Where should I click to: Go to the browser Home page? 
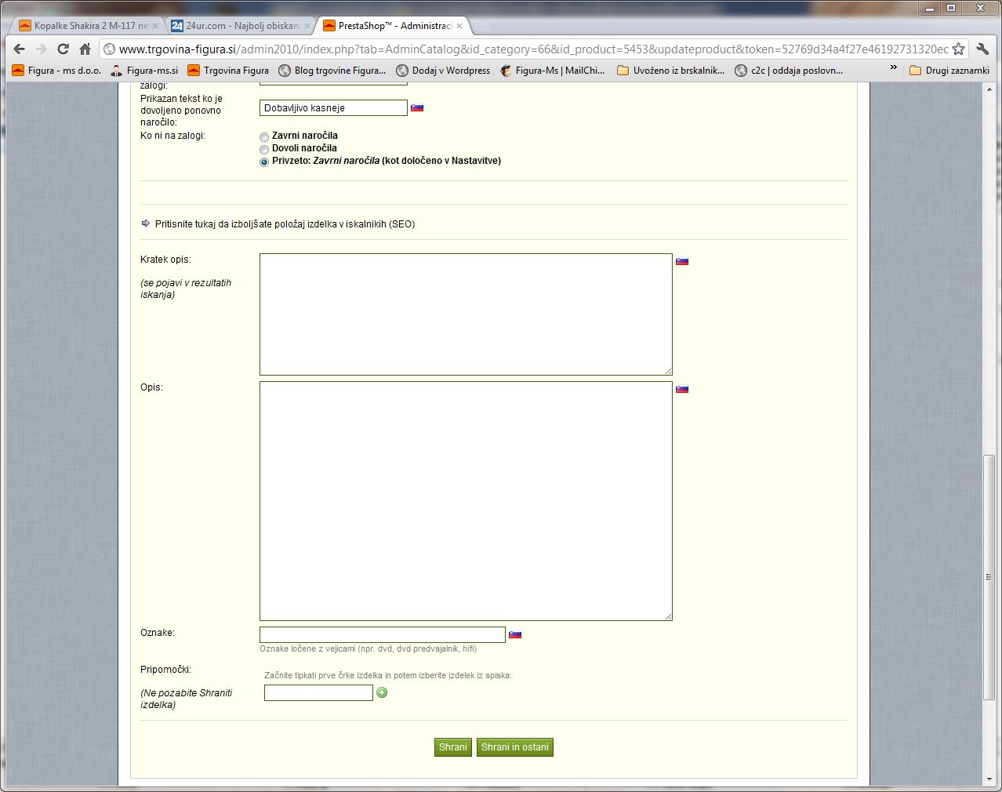click(x=85, y=49)
